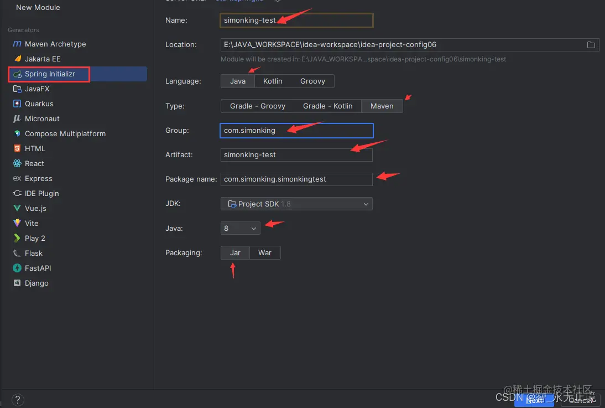Click the Jakarta EE feather icon

pos(17,59)
